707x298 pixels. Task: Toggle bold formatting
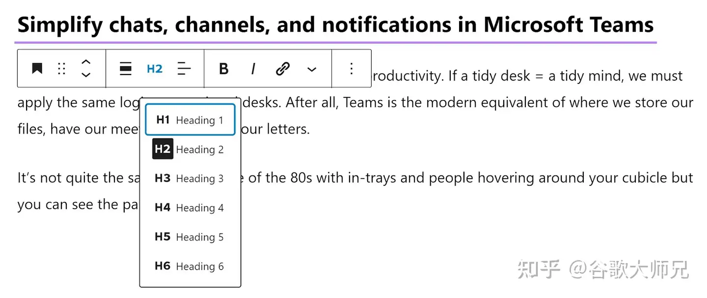[x=223, y=69]
